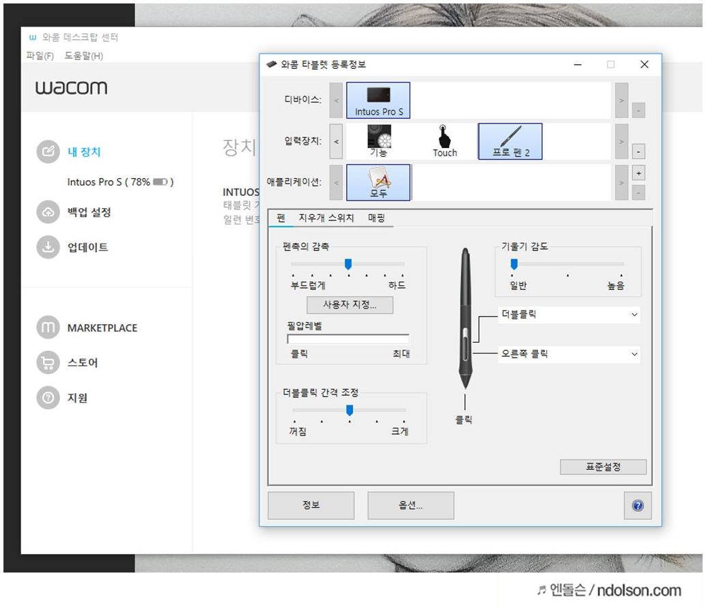Switch to the 지우개 스위치 tab
Viewport: 706px width, 608px height.
[x=326, y=218]
